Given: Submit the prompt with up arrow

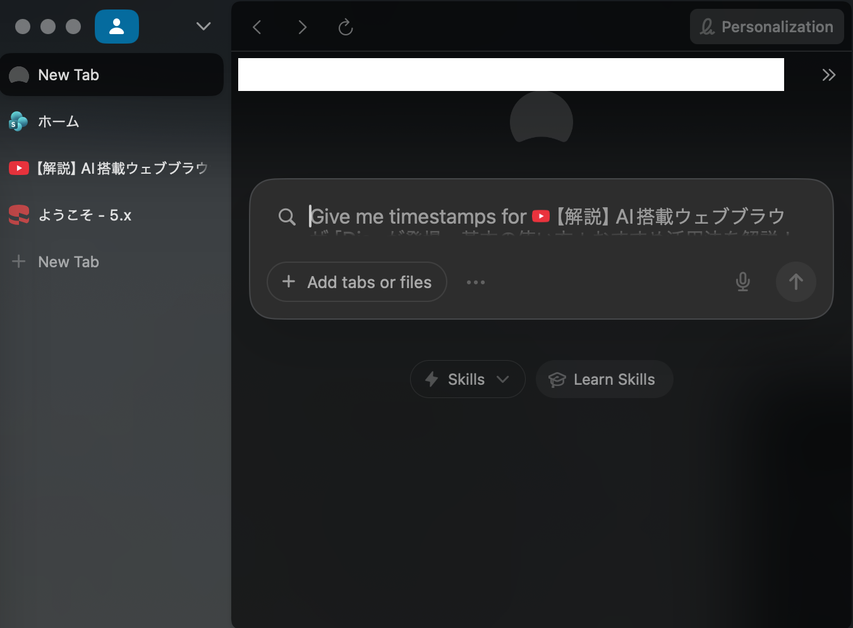Looking at the screenshot, I should [796, 282].
